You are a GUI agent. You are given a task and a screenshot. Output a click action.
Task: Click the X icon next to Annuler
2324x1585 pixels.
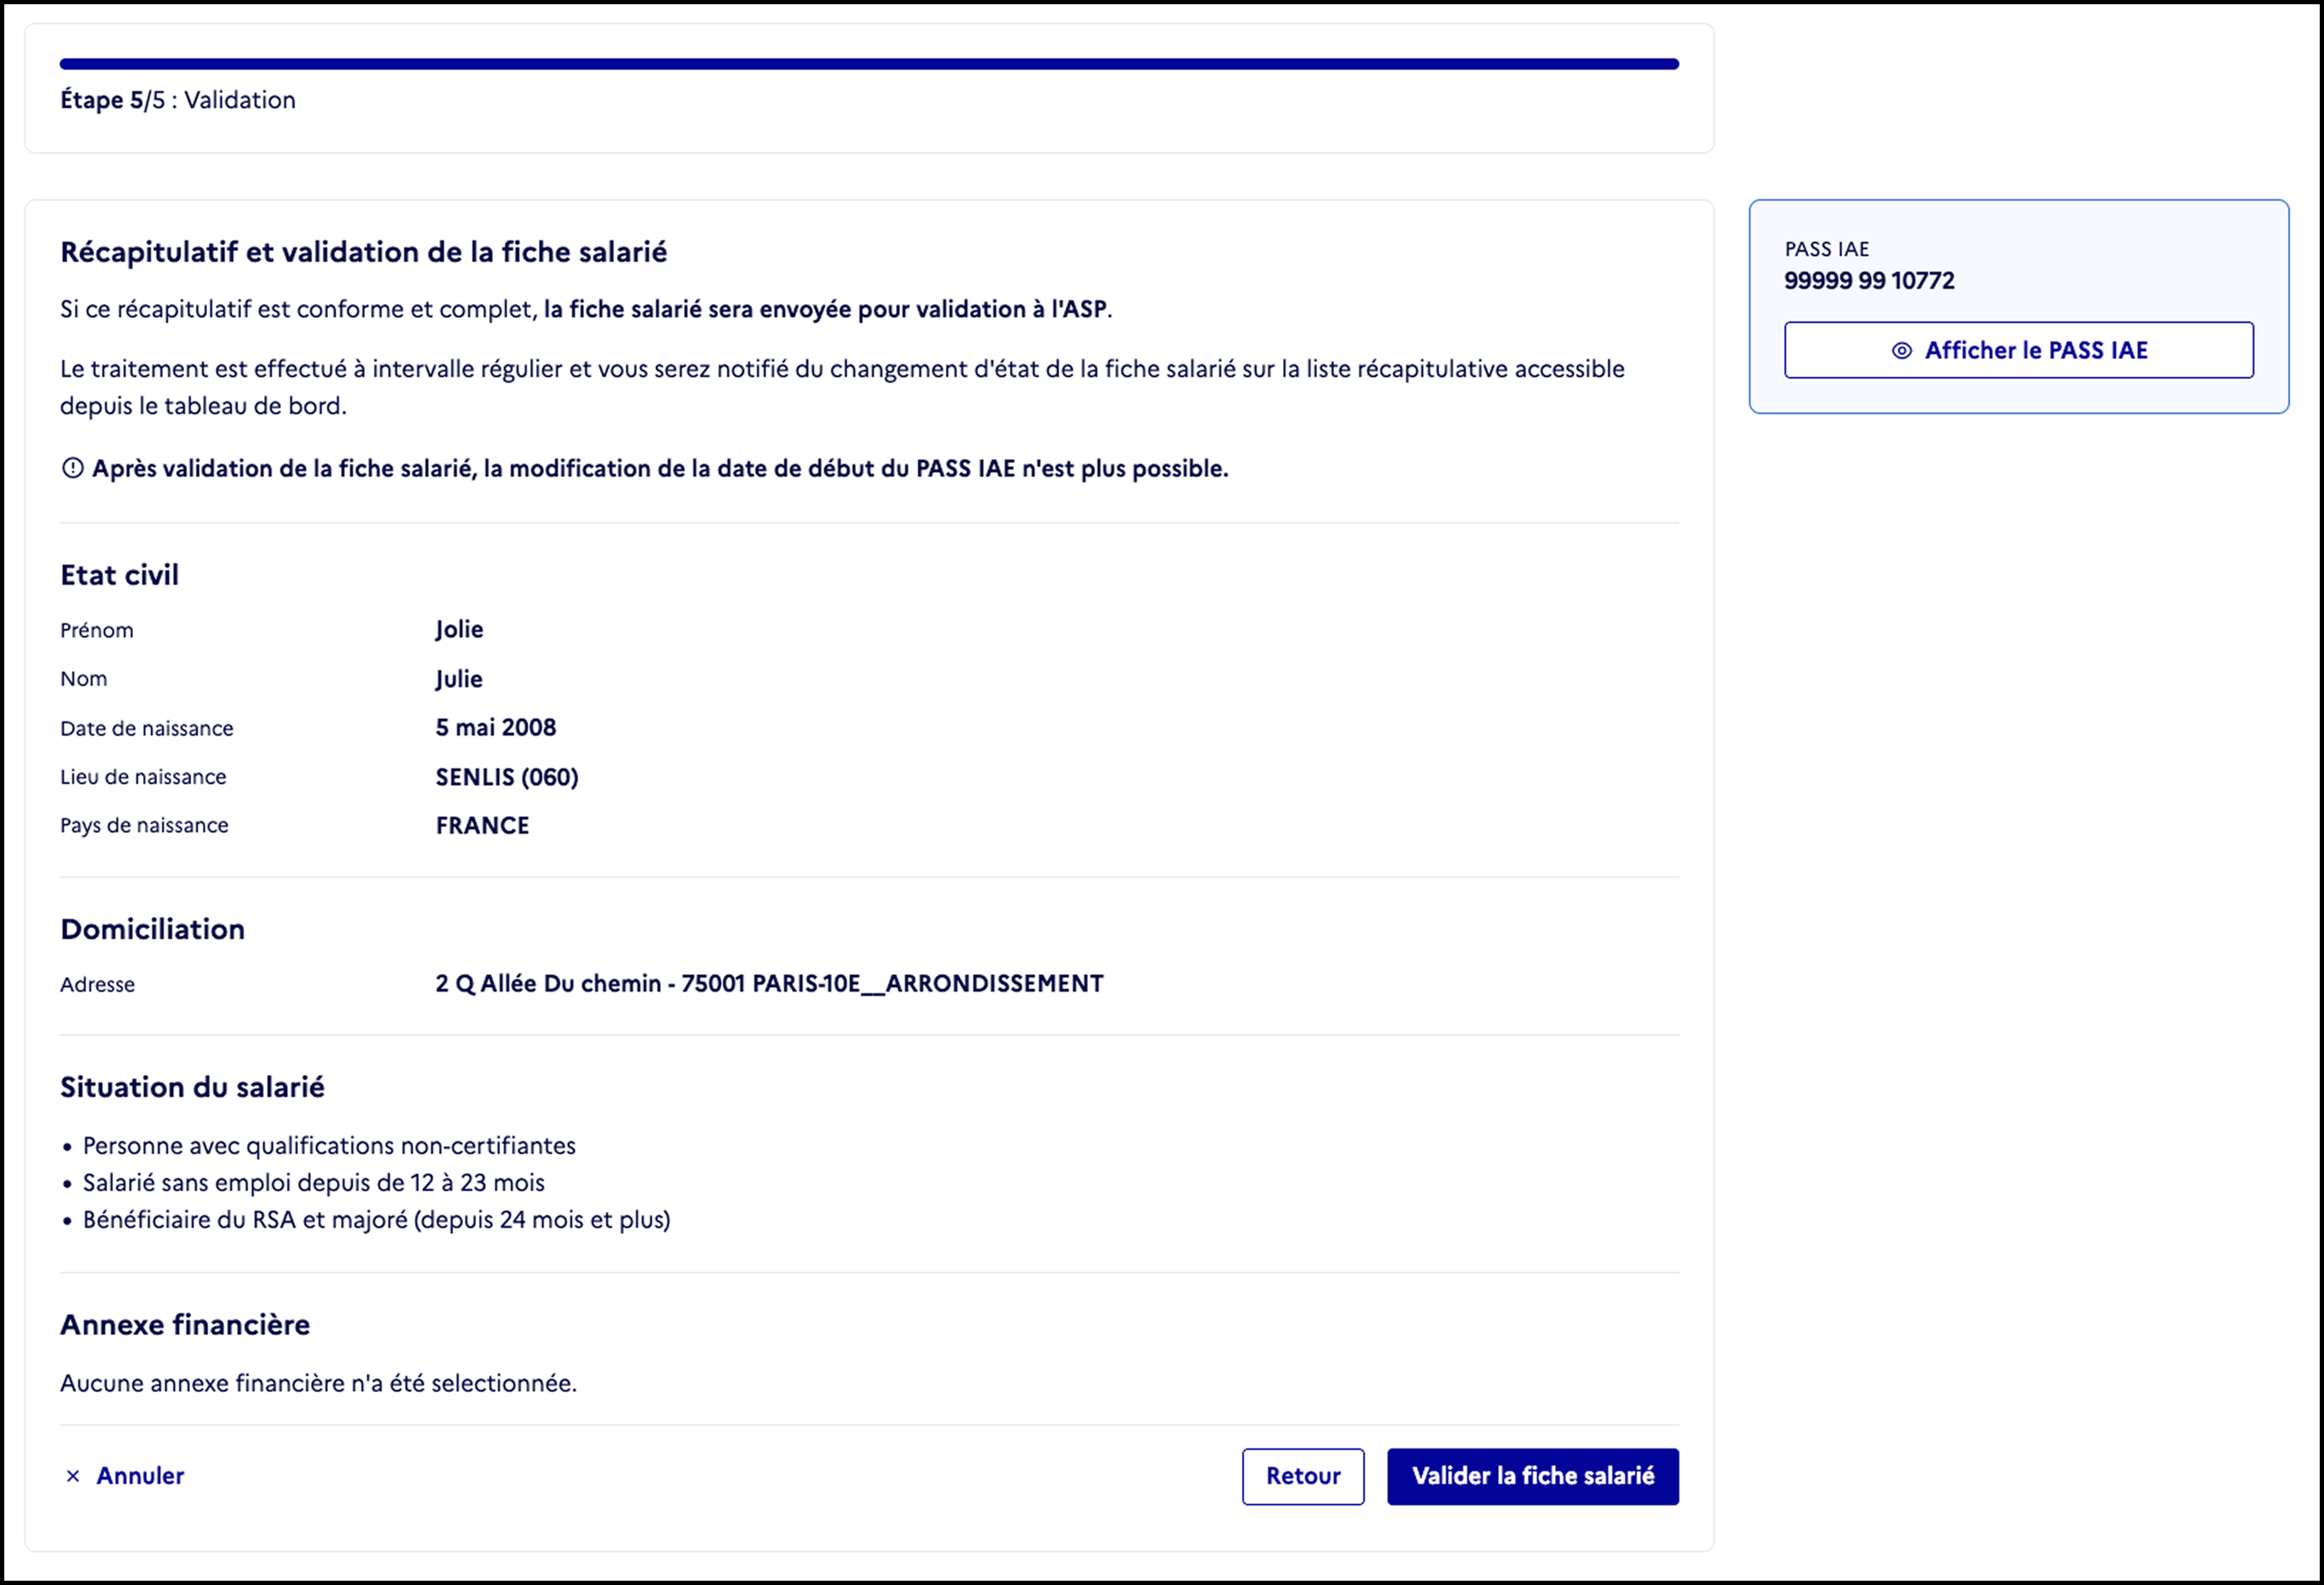[73, 1476]
